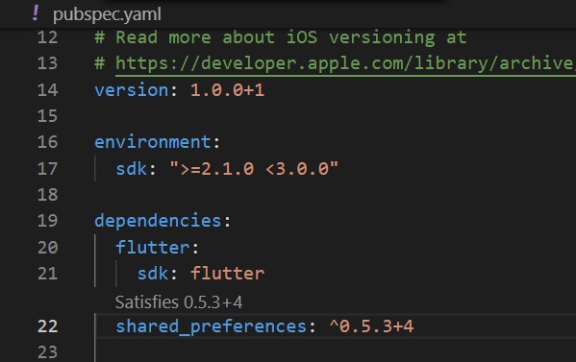The width and height of the screenshot is (576, 362).
Task: Select line number 17 in the gutter
Action: [x=48, y=169]
